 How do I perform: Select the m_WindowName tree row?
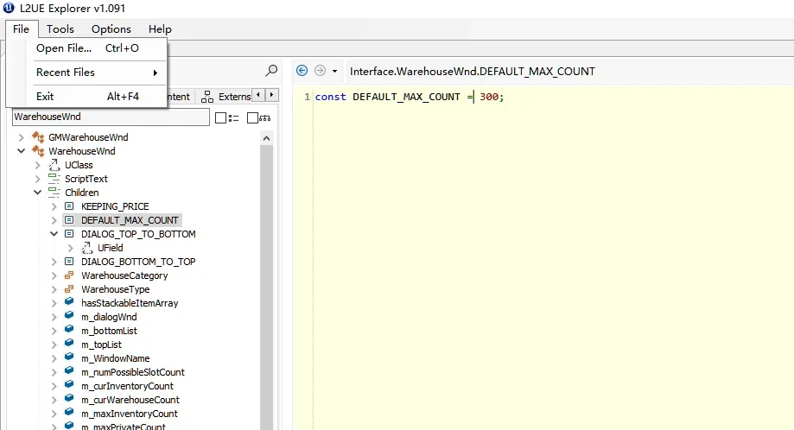click(x=116, y=358)
